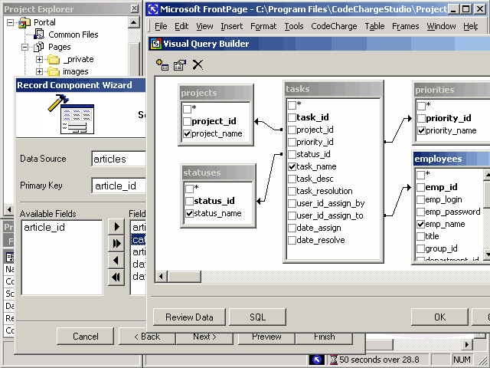Click the hourglass download time icon

click(x=334, y=360)
